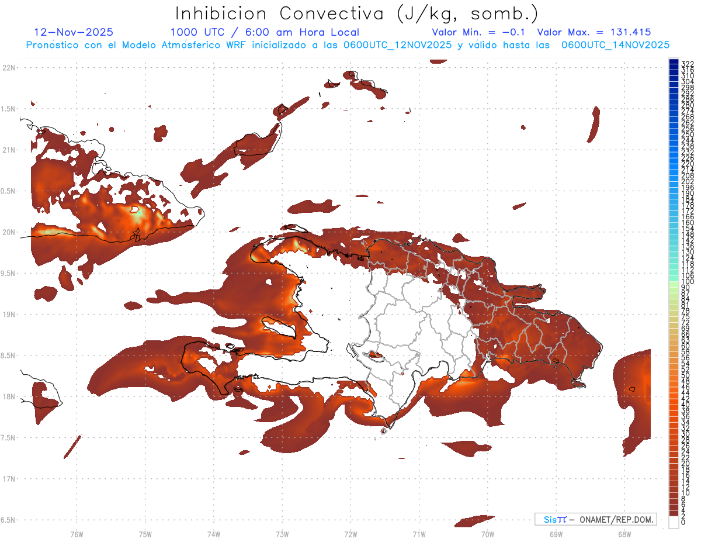The width and height of the screenshot is (701, 542).
Task: Click the "220" value on color scale
Action: 688,163
